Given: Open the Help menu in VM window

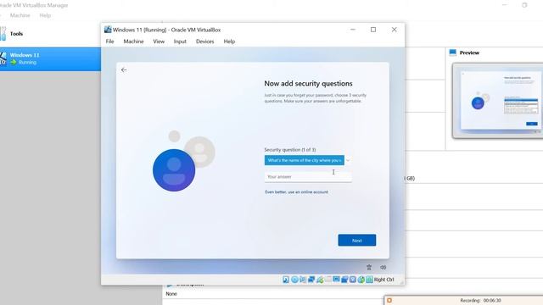Looking at the screenshot, I should click(x=229, y=42).
